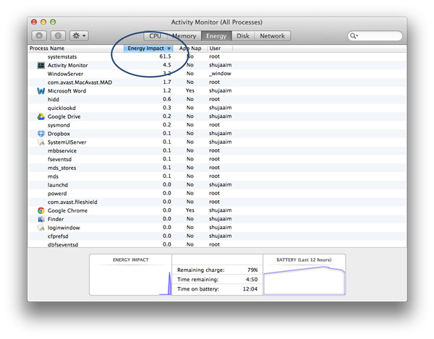
Task: Click the Google Chrome icon
Action: tap(41, 210)
